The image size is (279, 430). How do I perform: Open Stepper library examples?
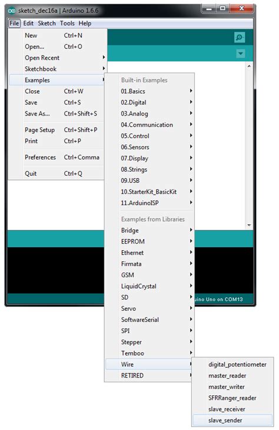pos(150,342)
